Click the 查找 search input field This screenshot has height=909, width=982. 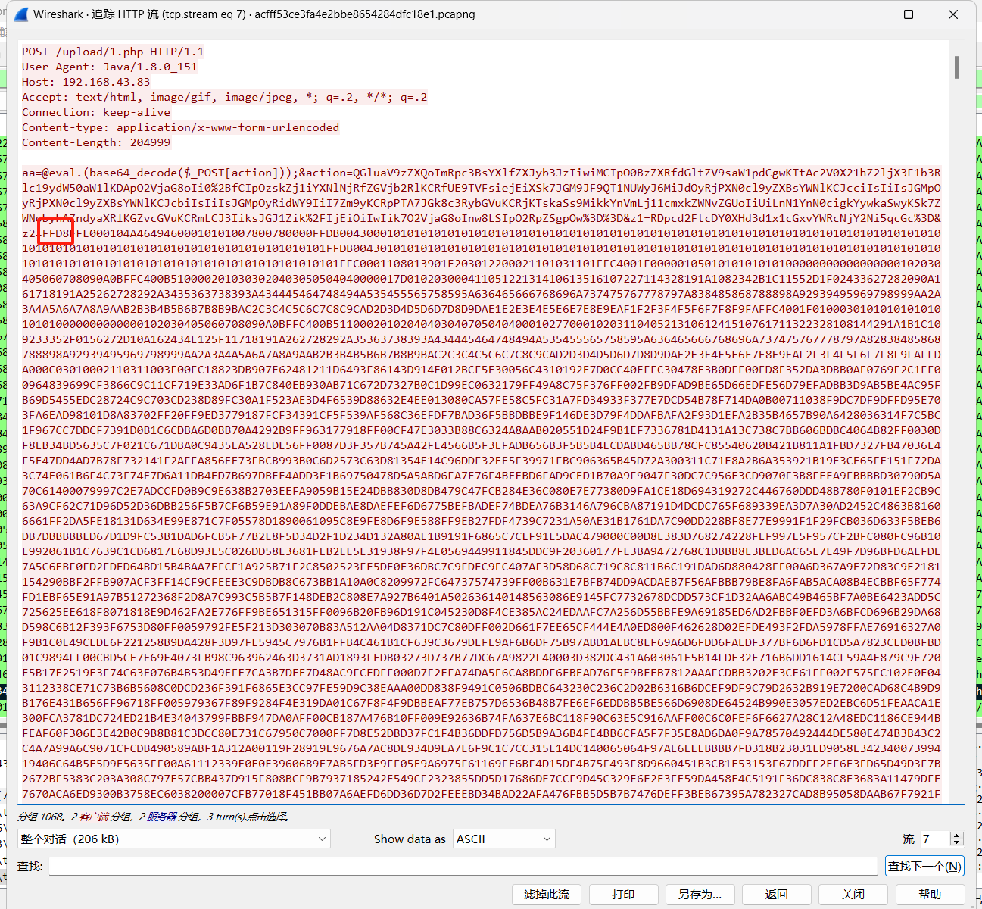click(x=463, y=866)
